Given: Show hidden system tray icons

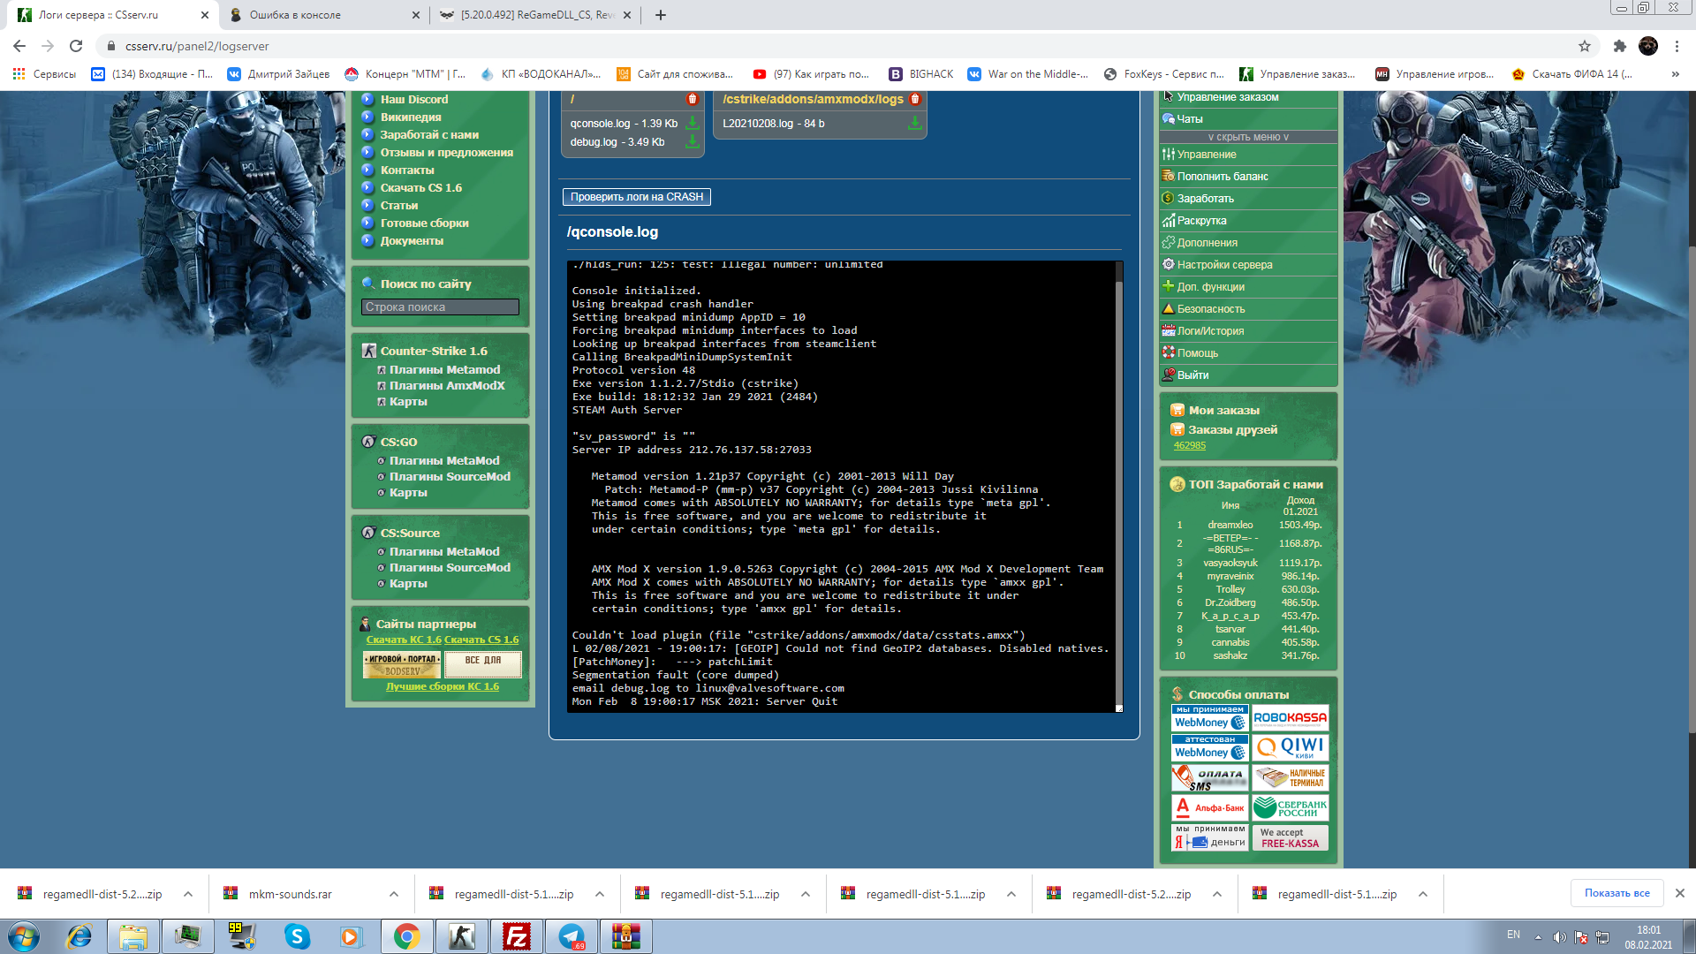Looking at the screenshot, I should [1538, 937].
